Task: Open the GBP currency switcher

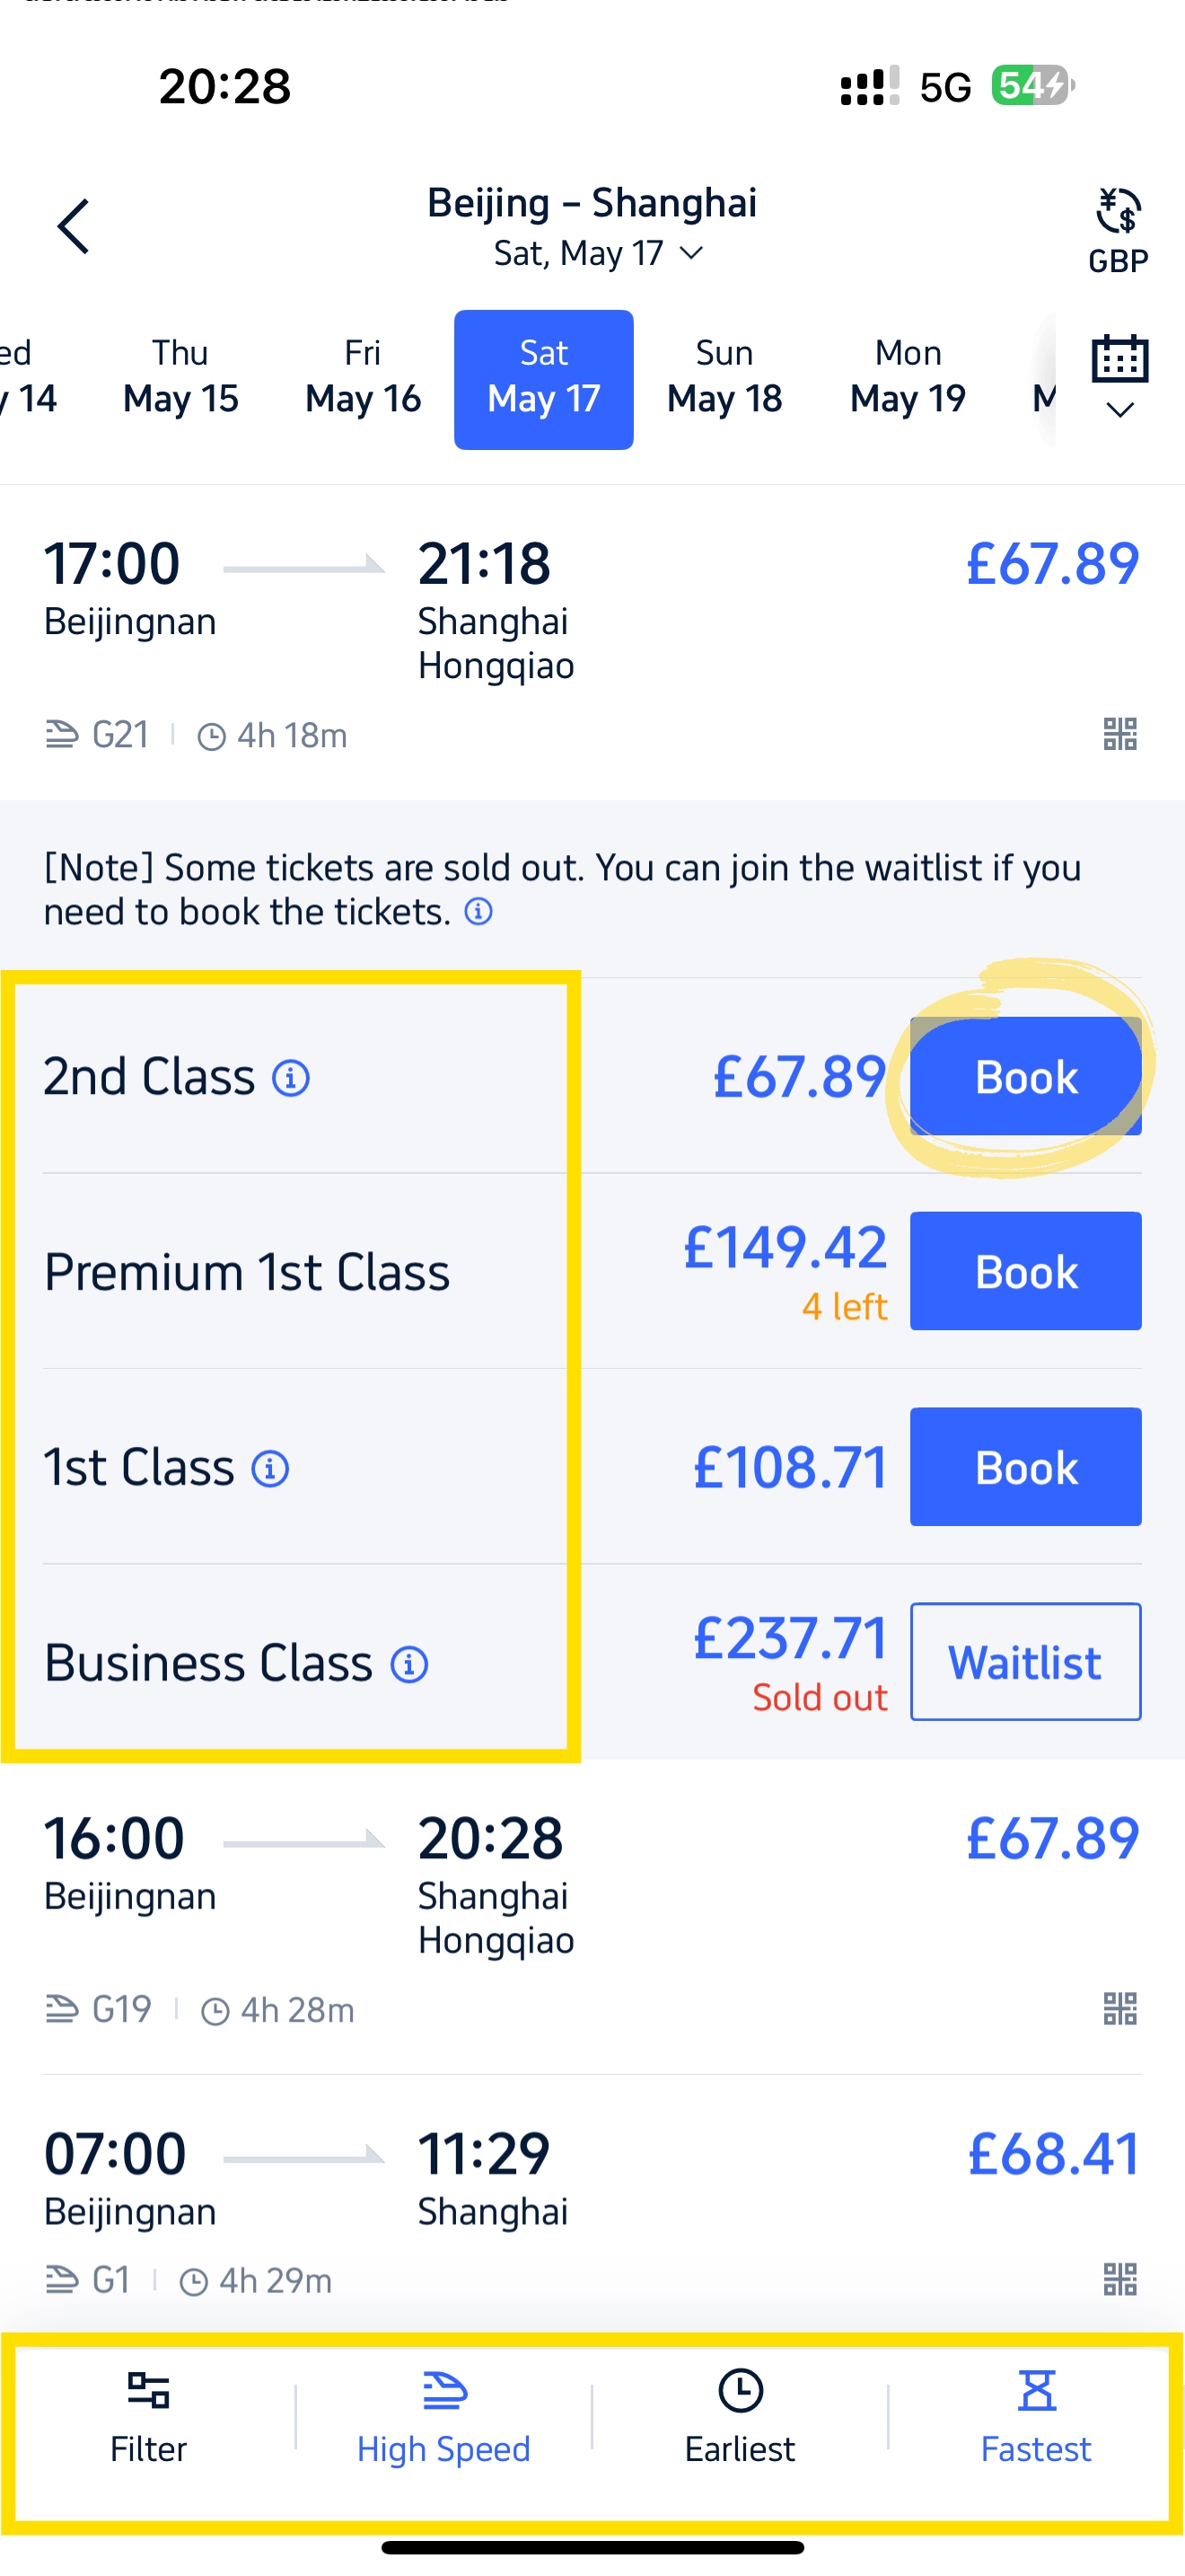Action: click(1118, 230)
